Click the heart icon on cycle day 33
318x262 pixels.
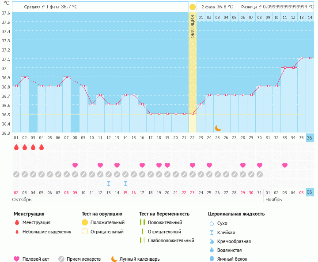coord(285,165)
